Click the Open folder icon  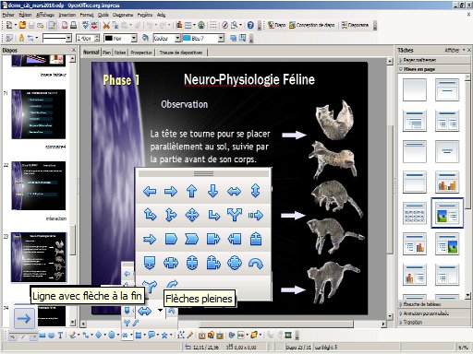[22, 25]
